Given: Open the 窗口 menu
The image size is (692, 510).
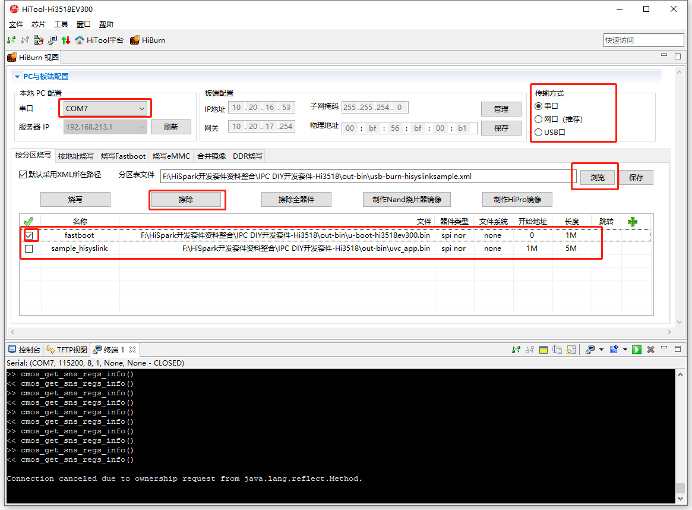Looking at the screenshot, I should pos(83,24).
